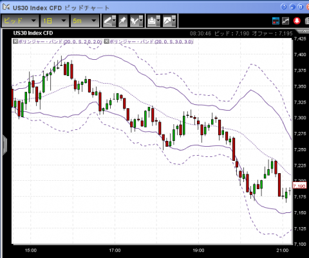Click the 7,250 price axis label
This screenshot has height=258, width=309.
tap(300, 149)
